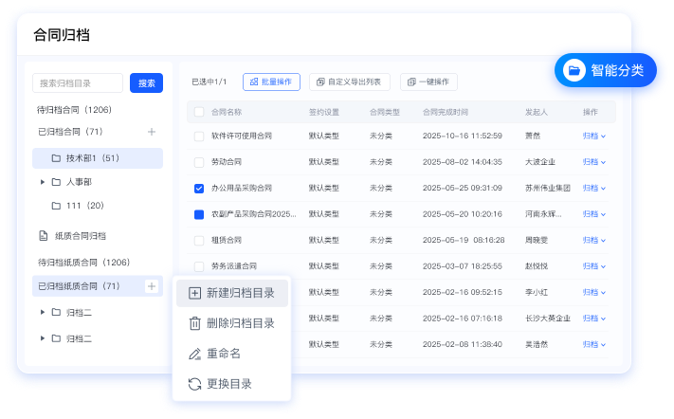Click the plus icon beside 已归档纸质合同（71）

152,286
